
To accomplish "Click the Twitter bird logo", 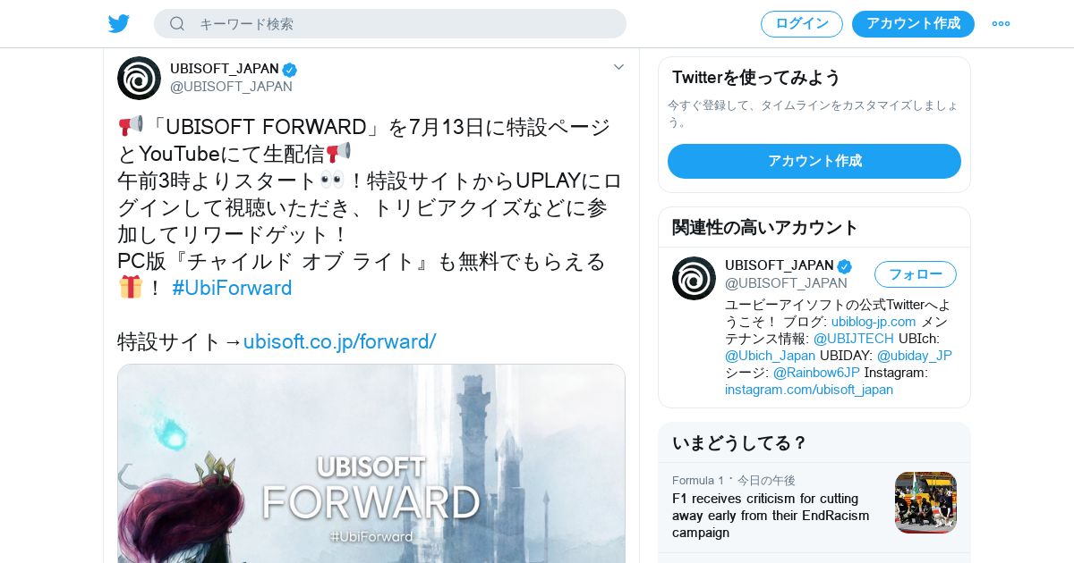I will (119, 23).
